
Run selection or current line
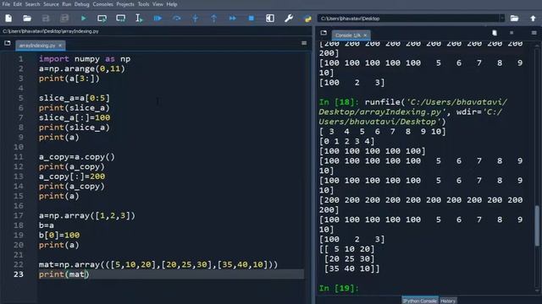pos(139,19)
